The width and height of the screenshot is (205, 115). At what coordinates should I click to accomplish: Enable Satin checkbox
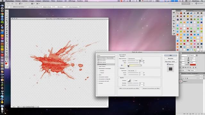(x=98, y=75)
